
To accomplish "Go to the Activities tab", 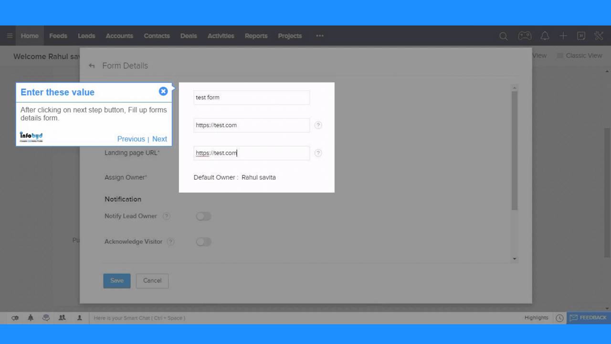I will tap(221, 36).
